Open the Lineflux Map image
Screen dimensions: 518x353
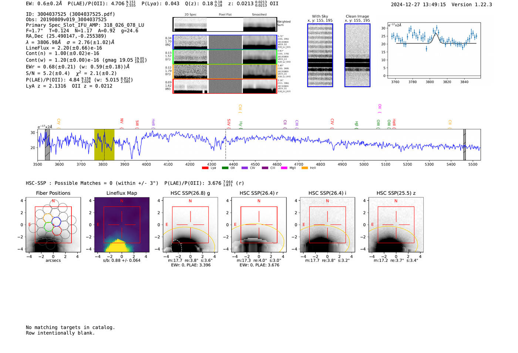tap(122, 225)
